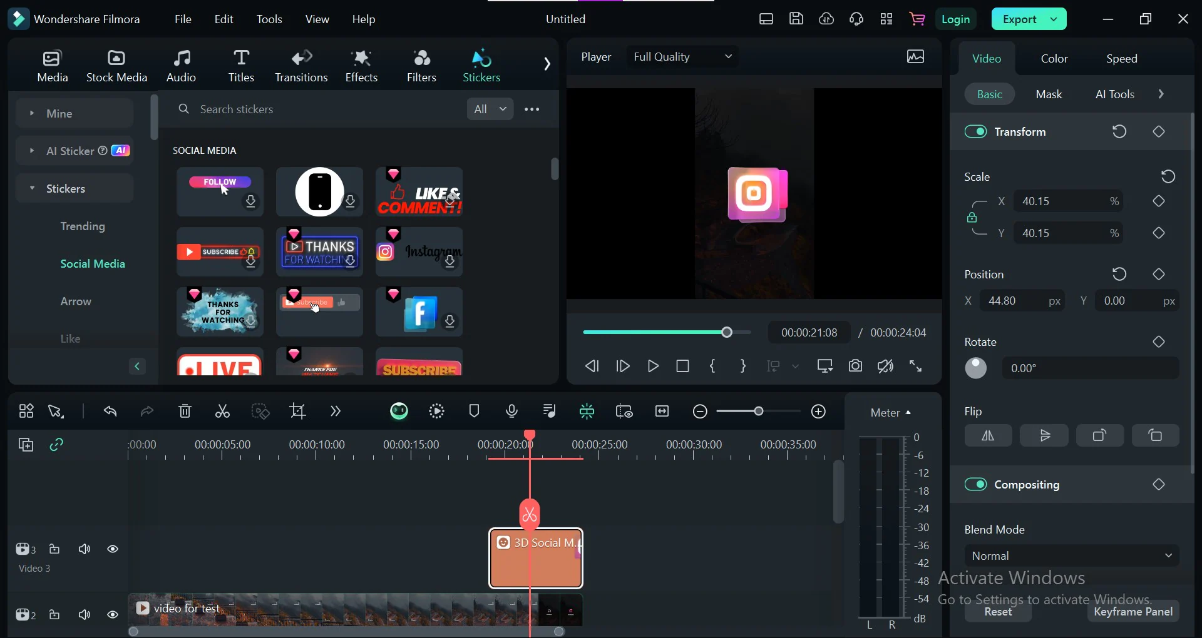
Task: Select the 3D Social Media clip in timeline
Action: [x=536, y=559]
